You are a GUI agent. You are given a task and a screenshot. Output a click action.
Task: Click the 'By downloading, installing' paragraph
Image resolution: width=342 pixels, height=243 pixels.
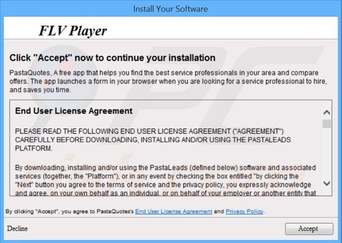[x=165, y=181]
